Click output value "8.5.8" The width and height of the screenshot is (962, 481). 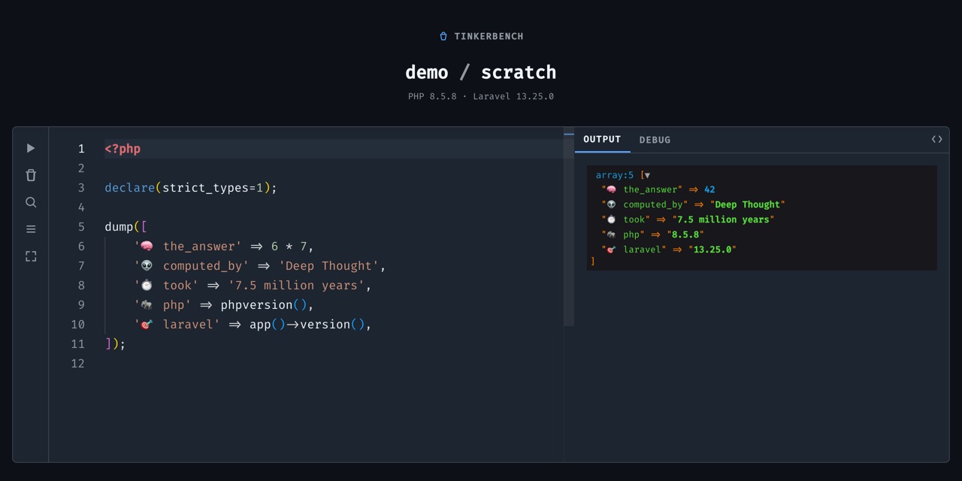pos(685,234)
